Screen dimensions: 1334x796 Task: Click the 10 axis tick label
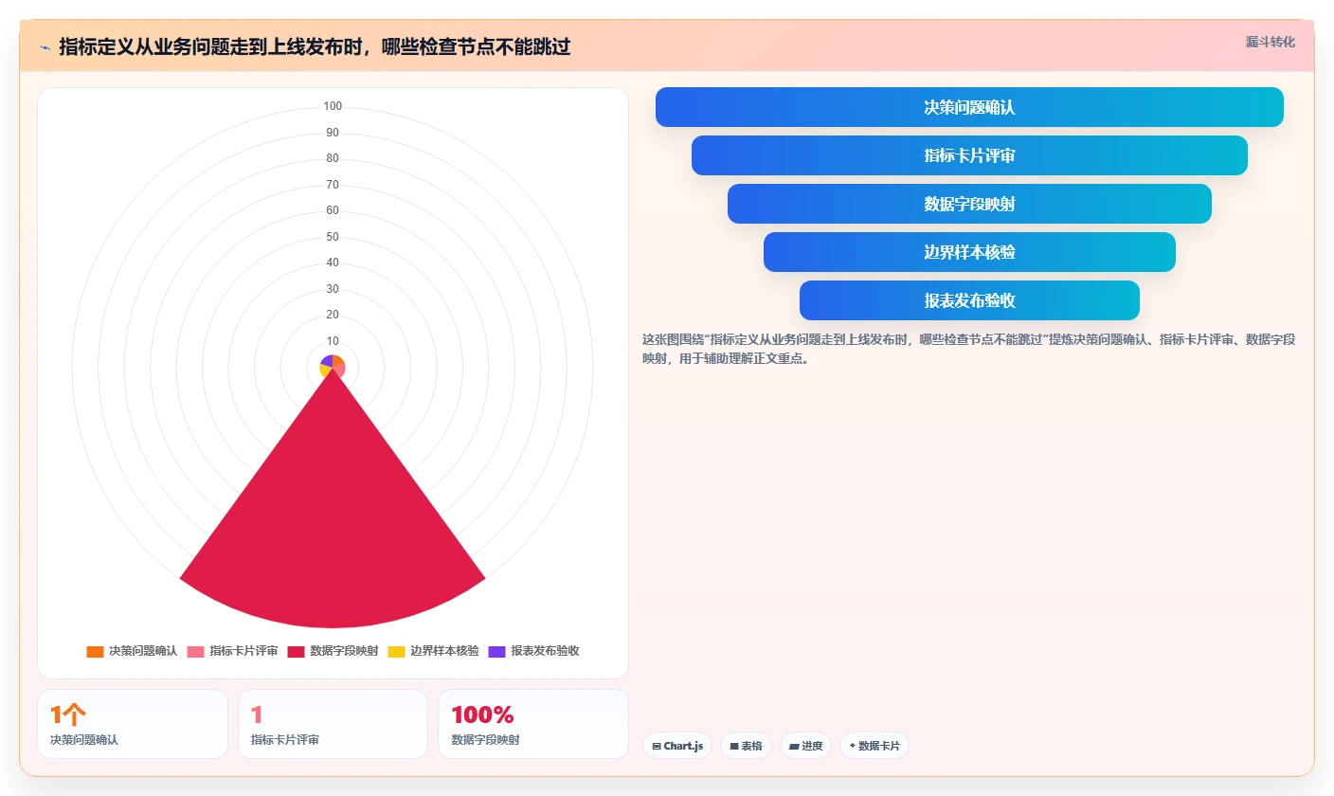coord(333,341)
